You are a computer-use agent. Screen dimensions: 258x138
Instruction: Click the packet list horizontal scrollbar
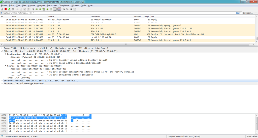[126, 44]
